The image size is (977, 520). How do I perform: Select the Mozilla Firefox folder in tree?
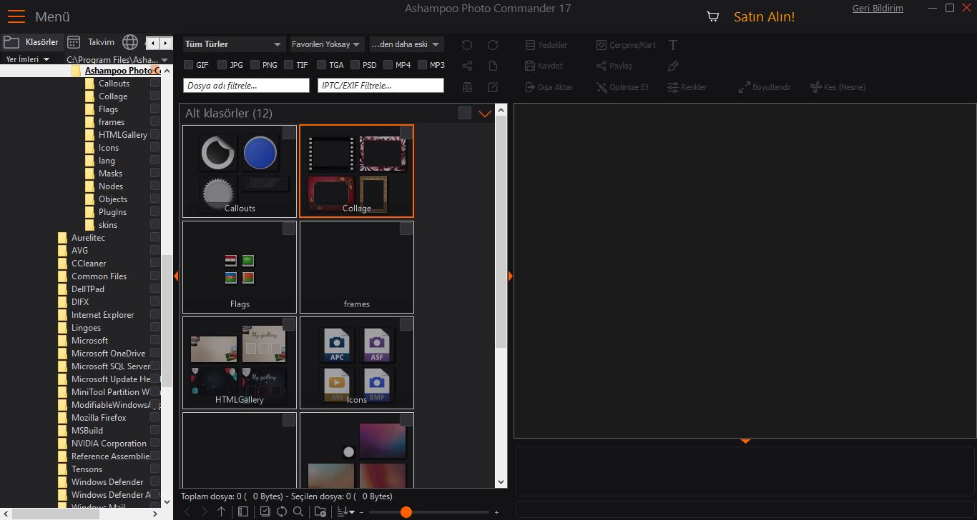[99, 418]
